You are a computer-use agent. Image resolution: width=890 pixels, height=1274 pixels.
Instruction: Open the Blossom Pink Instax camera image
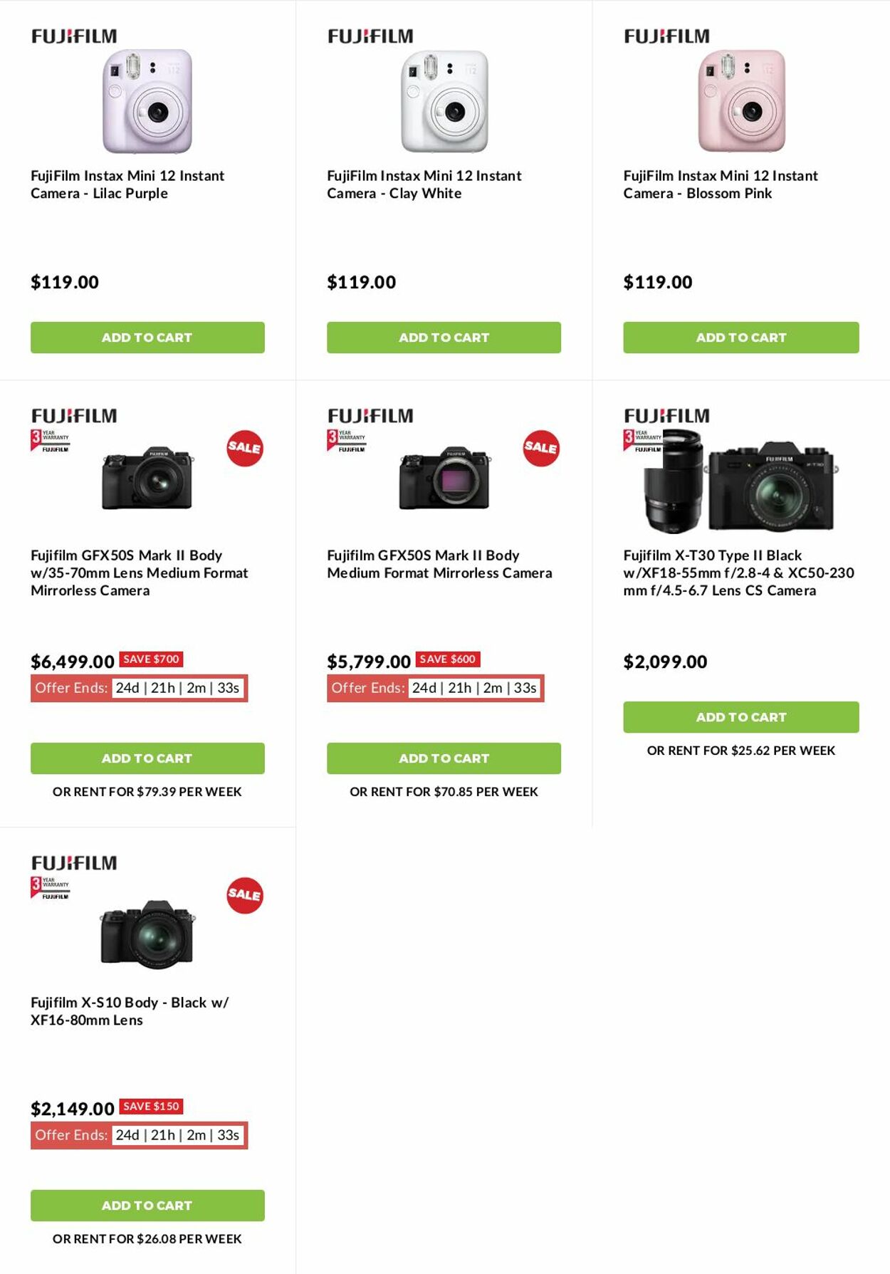(x=741, y=100)
